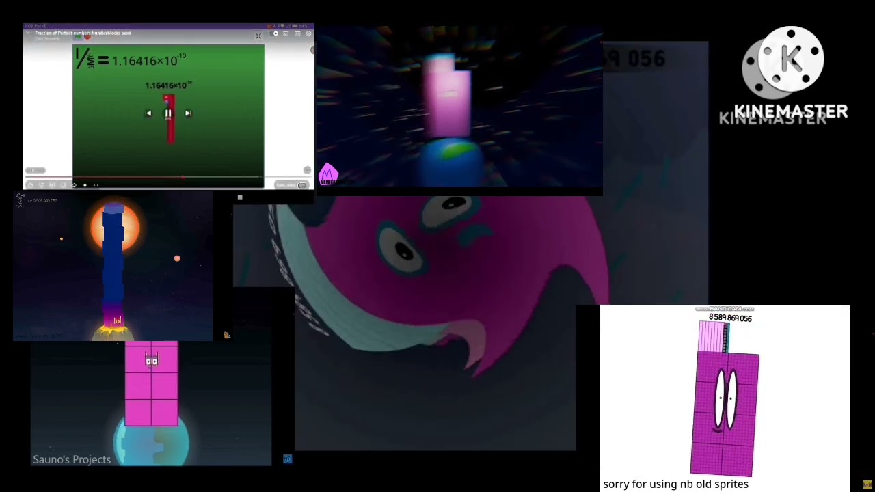
Task: Open the More videos button
Action: tap(292, 185)
